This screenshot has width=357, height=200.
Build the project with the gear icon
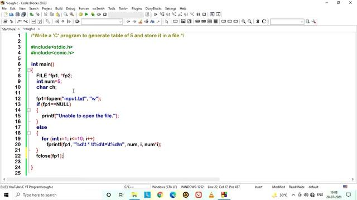point(80,14)
